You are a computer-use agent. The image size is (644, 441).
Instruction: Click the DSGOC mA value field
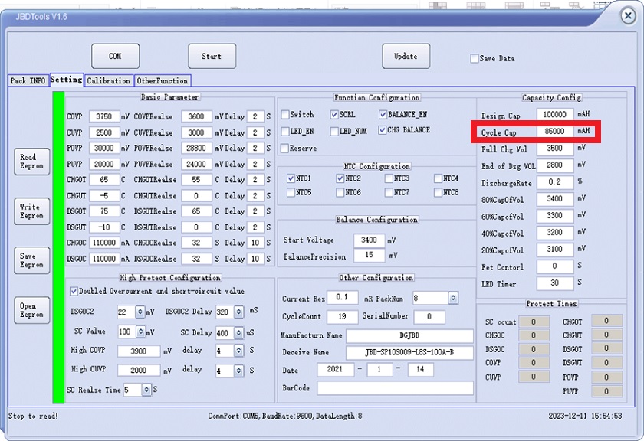104,260
